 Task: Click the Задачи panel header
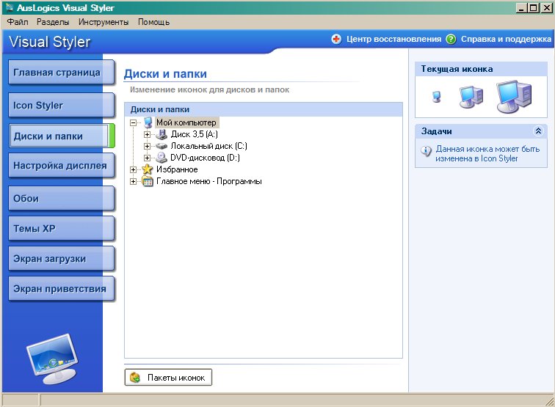[x=481, y=131]
